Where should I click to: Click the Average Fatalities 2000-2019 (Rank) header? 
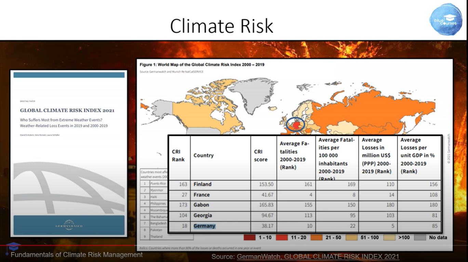[295, 155]
